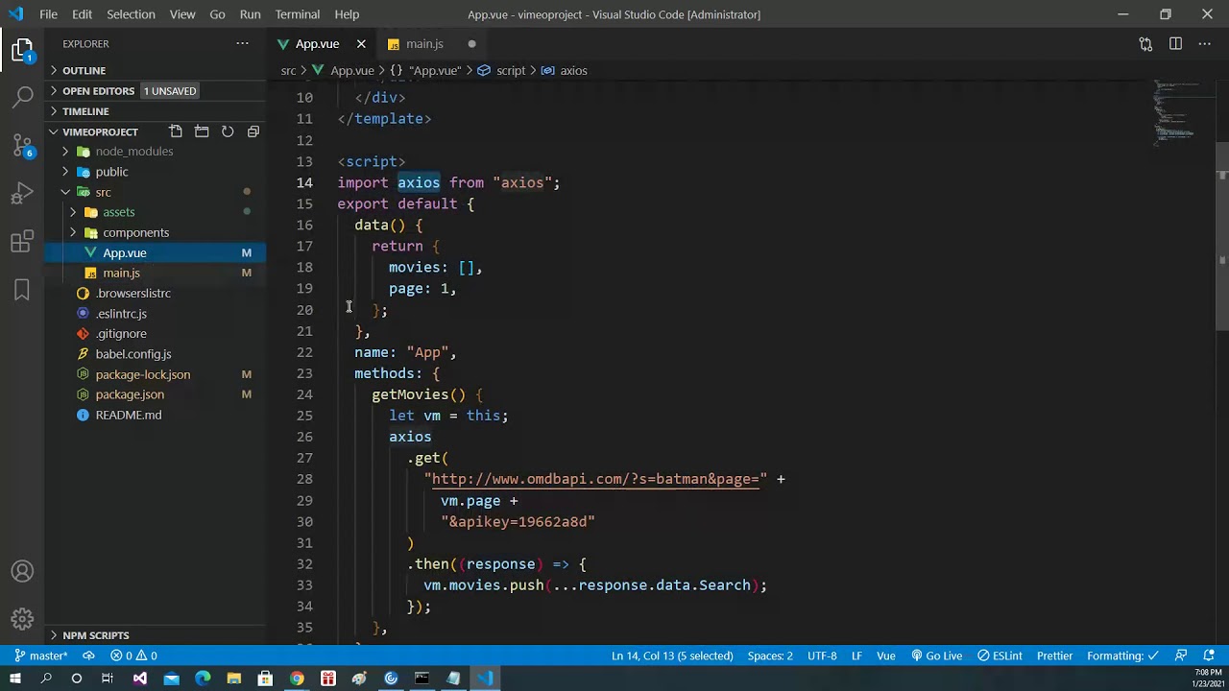Toggle Formatting status in status bar

coord(1121,656)
